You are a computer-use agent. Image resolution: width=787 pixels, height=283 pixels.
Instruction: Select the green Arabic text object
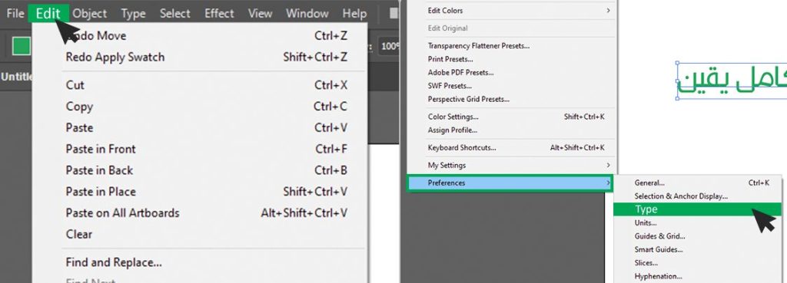(732, 81)
